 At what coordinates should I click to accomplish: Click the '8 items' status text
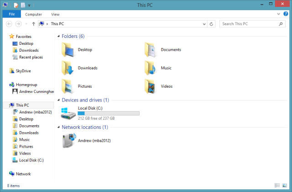coord(13,186)
